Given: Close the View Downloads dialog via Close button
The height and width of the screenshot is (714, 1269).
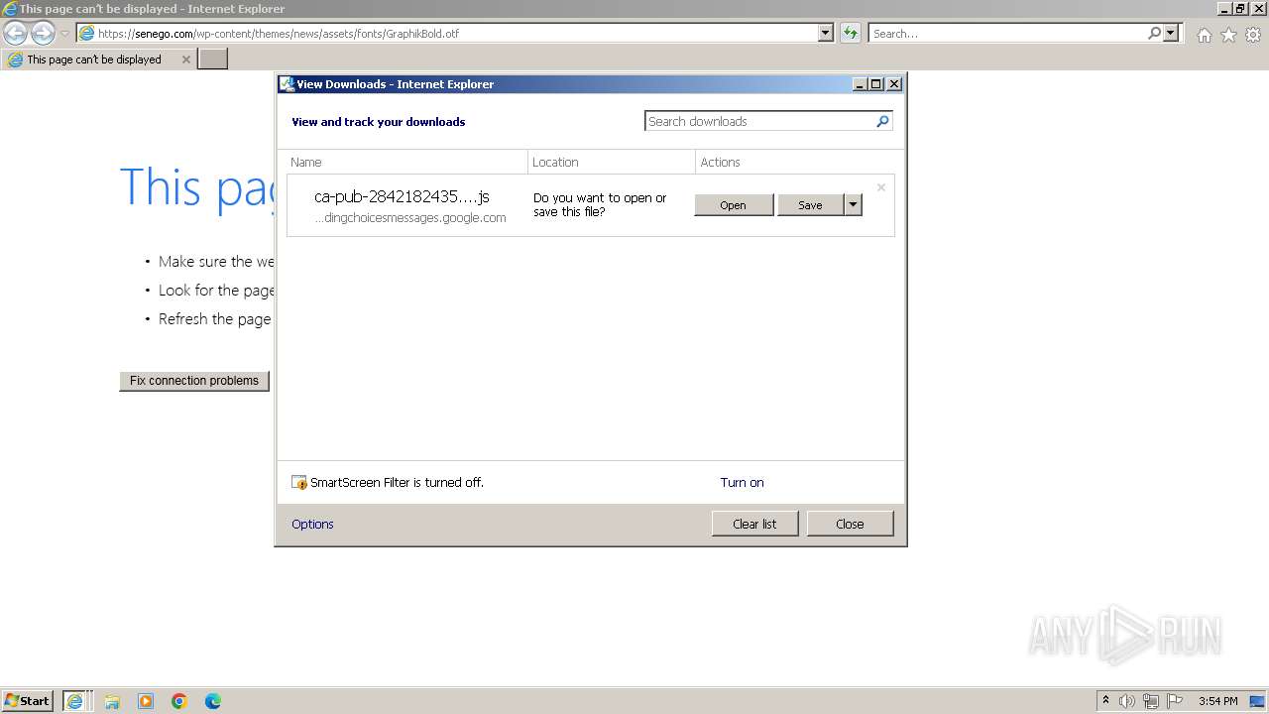Looking at the screenshot, I should 850,524.
